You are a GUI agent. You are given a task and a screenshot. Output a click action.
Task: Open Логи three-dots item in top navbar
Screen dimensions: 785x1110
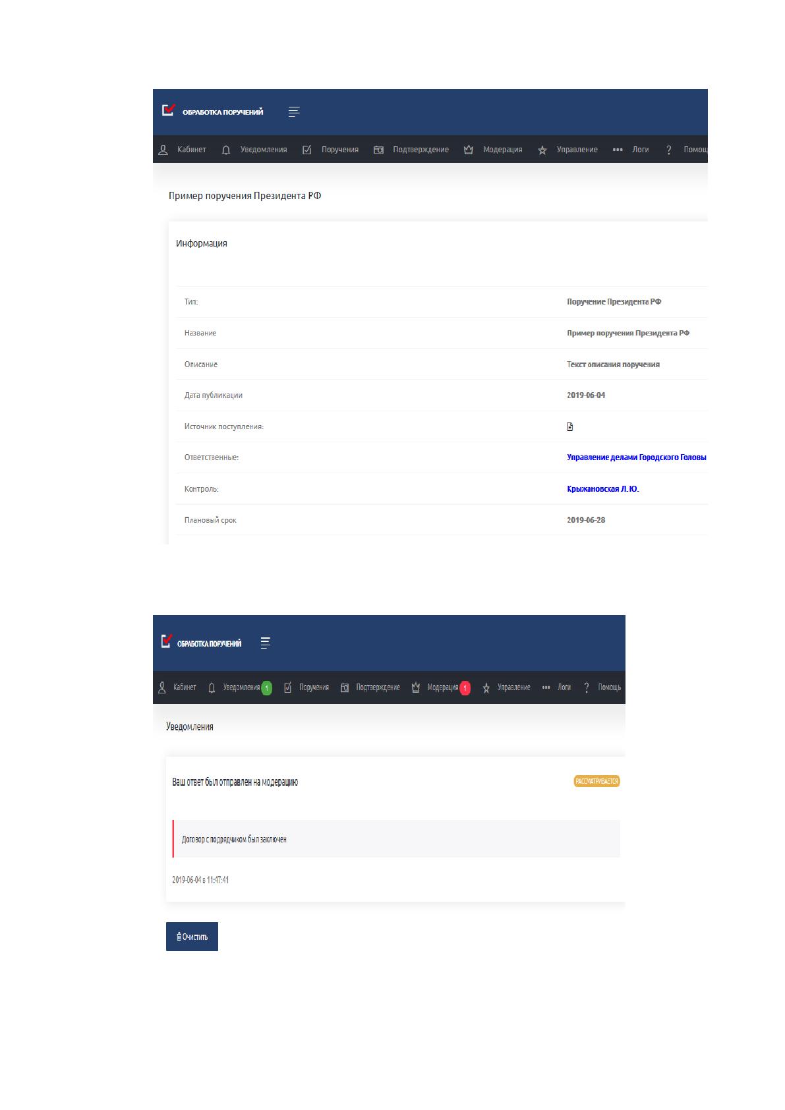631,150
